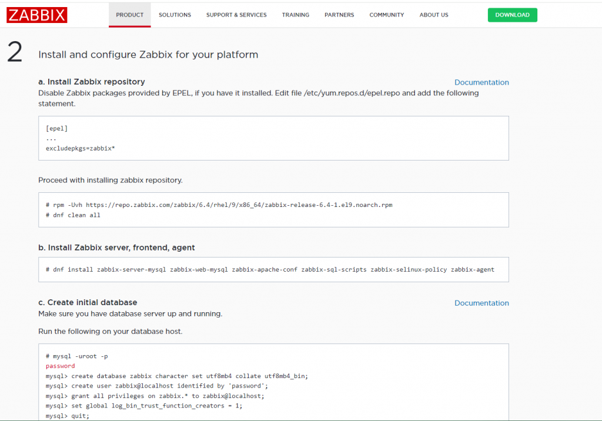Screen dimensions: 602x421
Task: Open the Training menu
Action: click(296, 15)
